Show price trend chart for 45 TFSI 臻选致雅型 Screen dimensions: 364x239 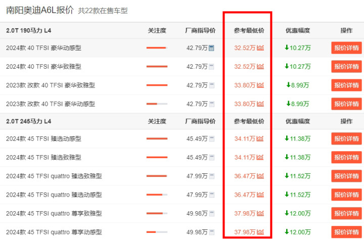tap(260, 158)
